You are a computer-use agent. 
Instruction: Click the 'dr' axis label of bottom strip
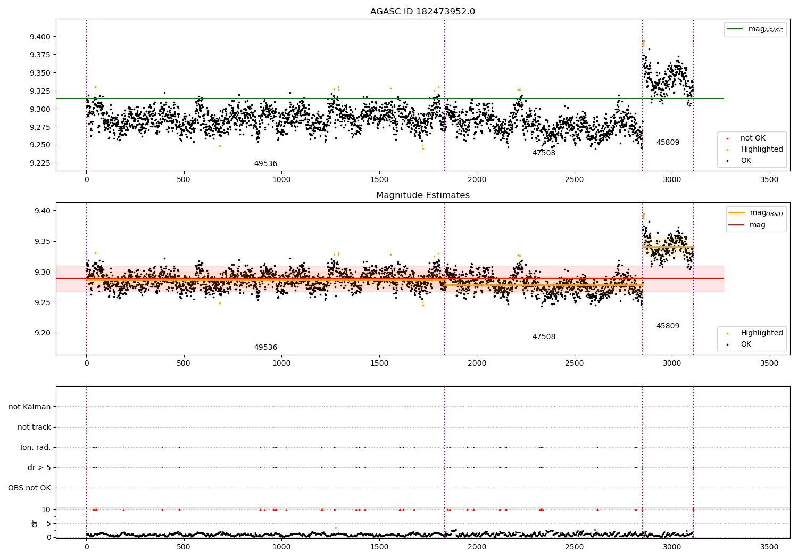point(35,523)
